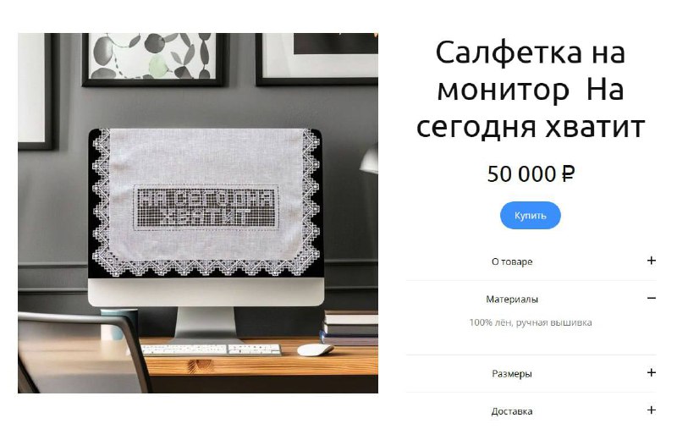Click the monitor stand in the photo

tap(206, 325)
